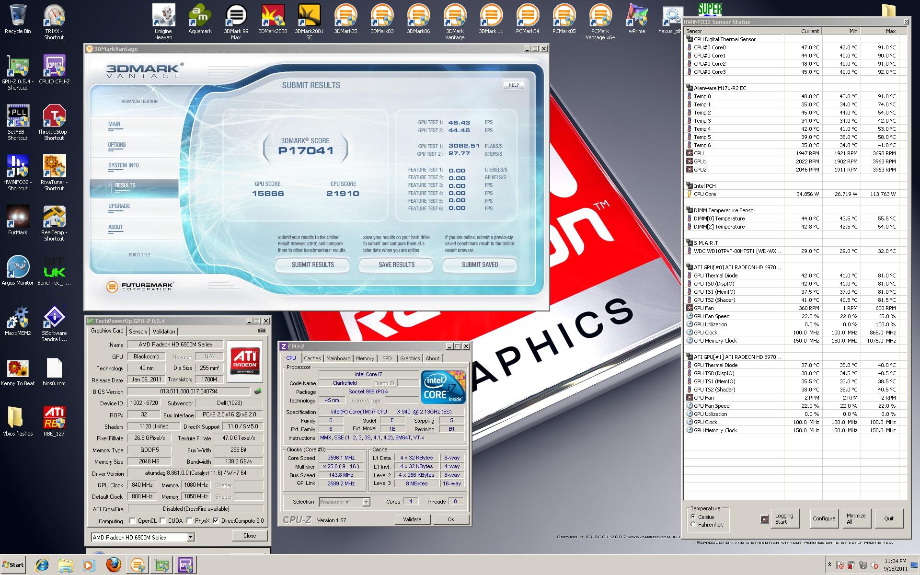This screenshot has width=920, height=575.
Task: Open the Caches tab in CPU-Z
Action: pos(312,358)
